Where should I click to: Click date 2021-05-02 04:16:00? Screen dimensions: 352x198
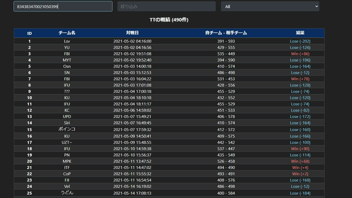132,41
